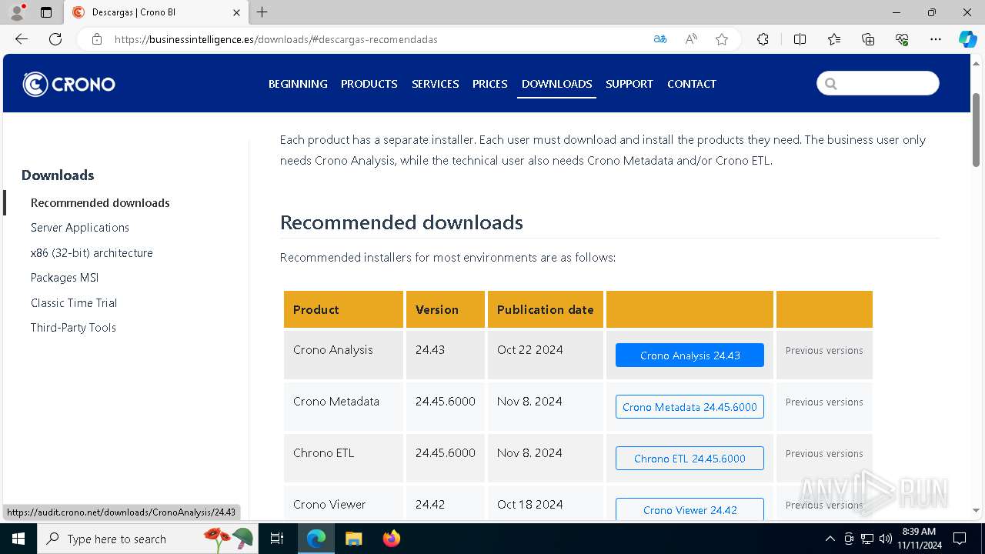985x554 pixels.
Task: Open the volume control tray icon
Action: click(x=885, y=539)
